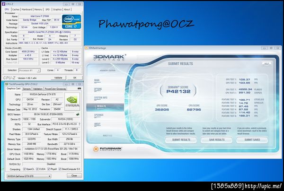Open the NVIDIA GeForce GTX 670 GPU dropdown

tap(29, 176)
